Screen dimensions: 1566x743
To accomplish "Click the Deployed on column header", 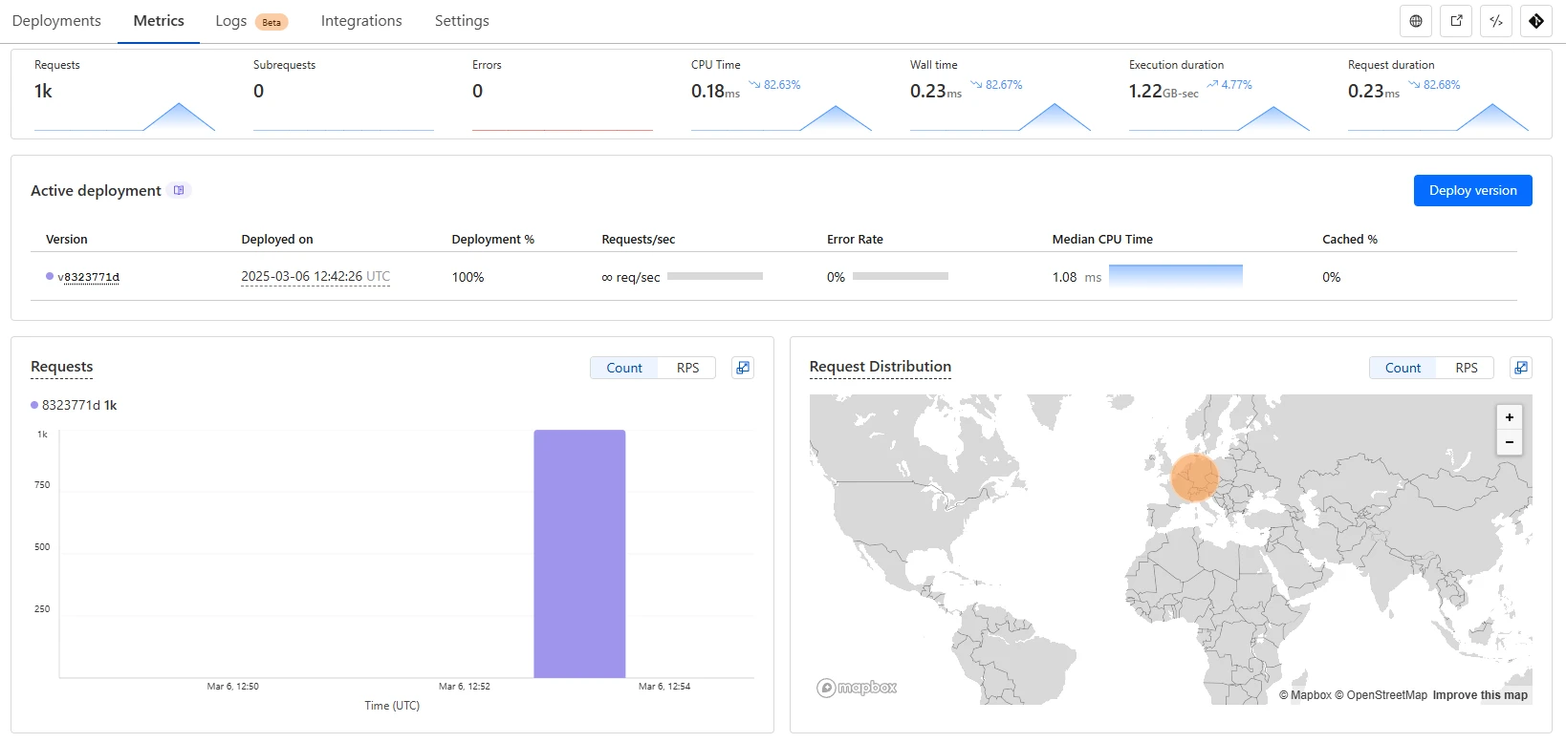I will click(x=277, y=239).
